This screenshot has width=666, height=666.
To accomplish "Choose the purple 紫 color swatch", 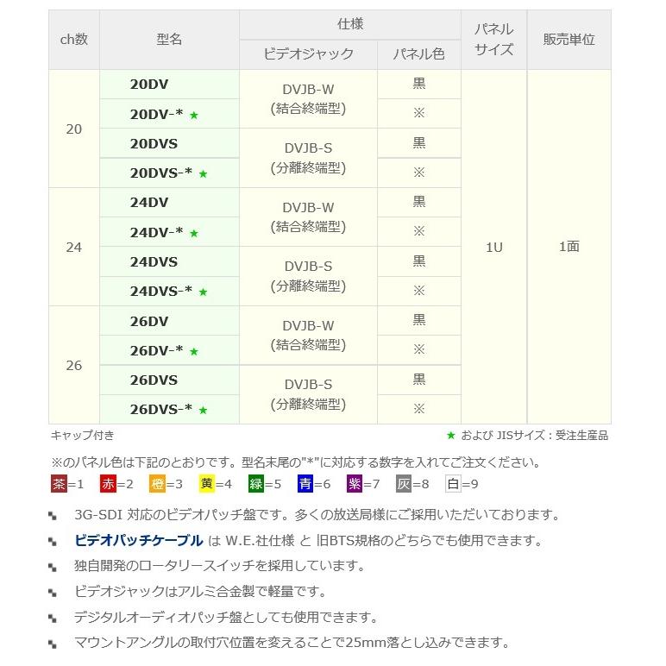I will point(355,483).
